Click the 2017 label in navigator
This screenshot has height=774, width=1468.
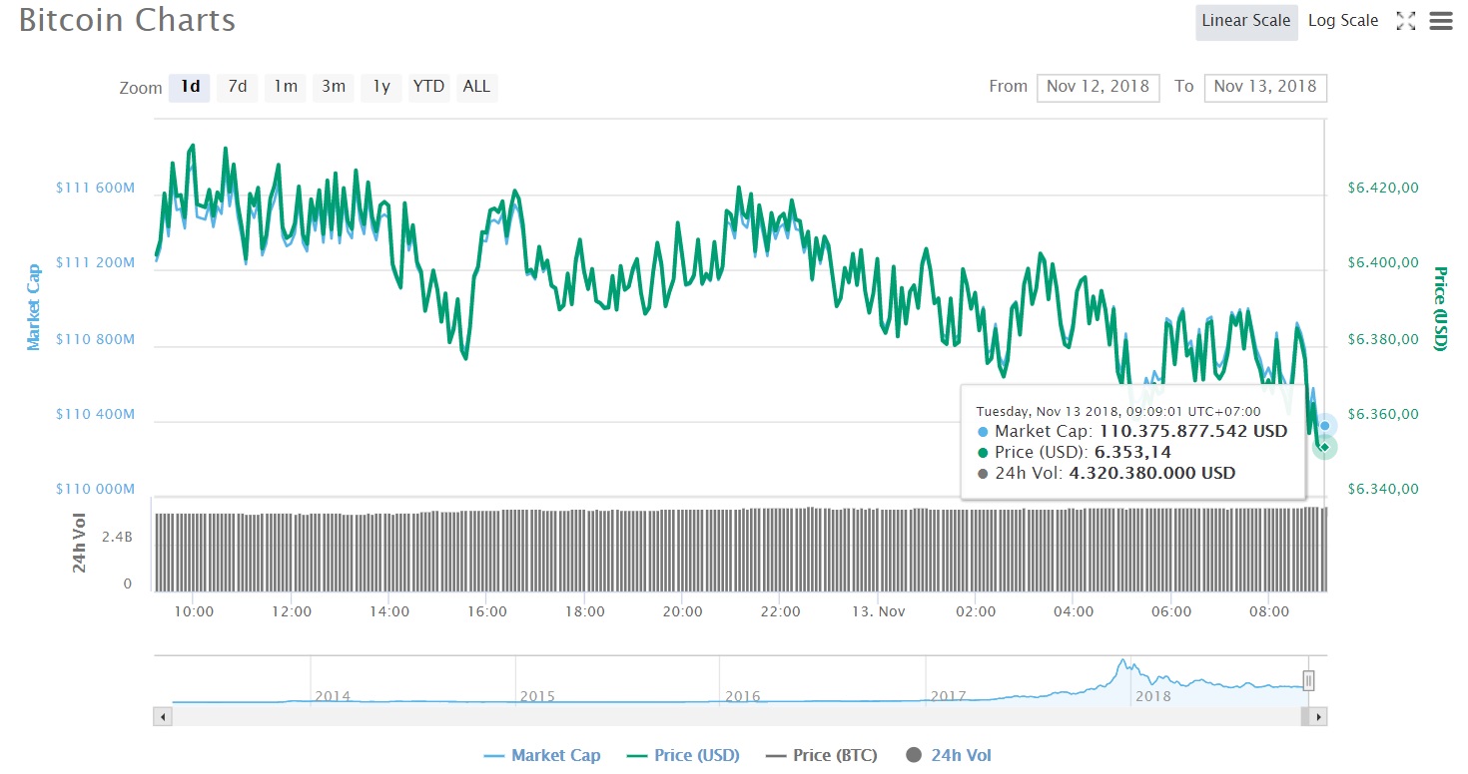[x=949, y=696]
